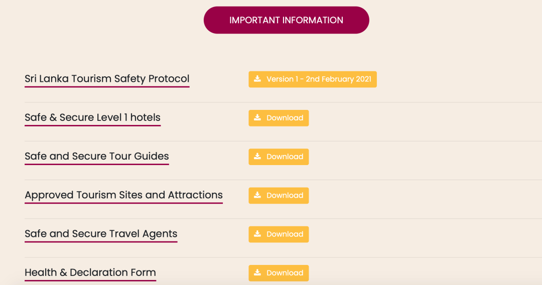
Task: Open Approved Tourism Sites and Attractions link
Action: point(123,195)
